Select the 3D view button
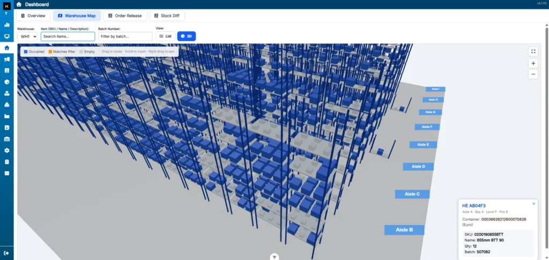 pos(186,36)
